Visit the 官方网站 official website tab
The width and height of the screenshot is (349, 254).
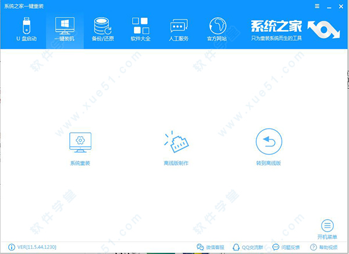click(217, 29)
